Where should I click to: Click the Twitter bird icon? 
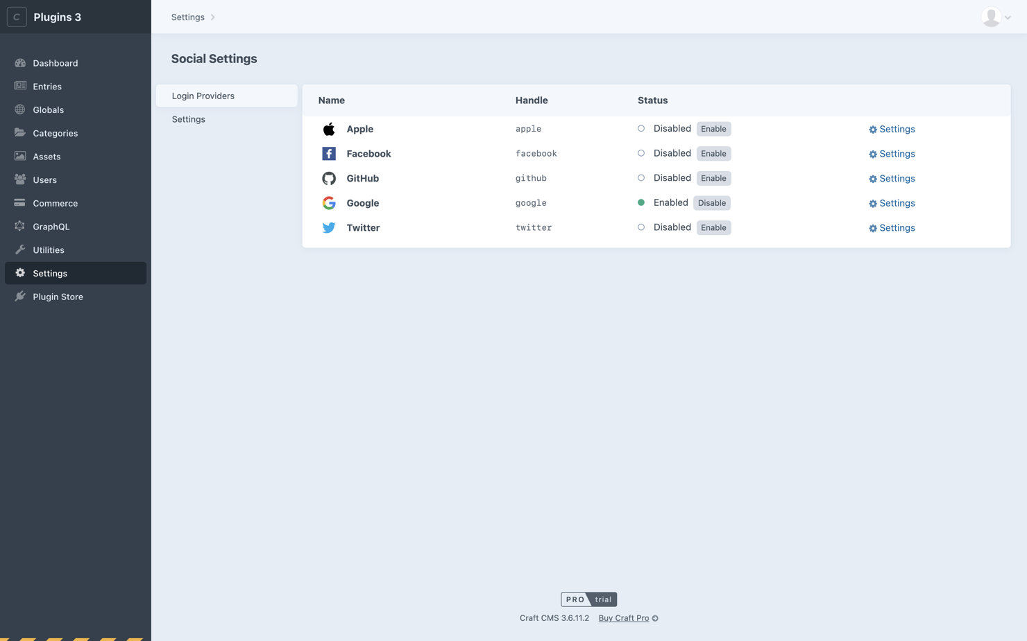click(x=329, y=228)
